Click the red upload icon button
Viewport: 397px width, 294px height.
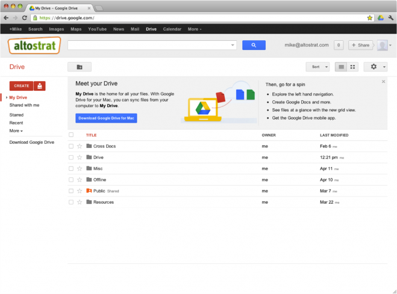click(40, 86)
